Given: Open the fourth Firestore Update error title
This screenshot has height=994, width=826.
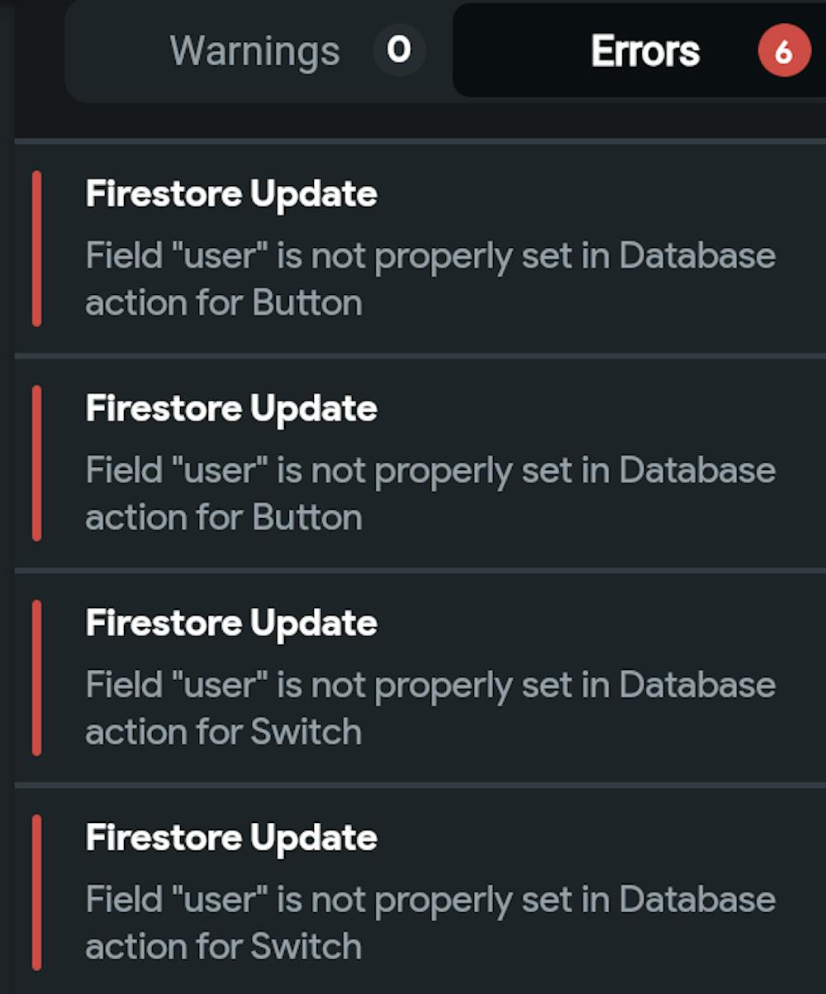Looking at the screenshot, I should (x=231, y=839).
